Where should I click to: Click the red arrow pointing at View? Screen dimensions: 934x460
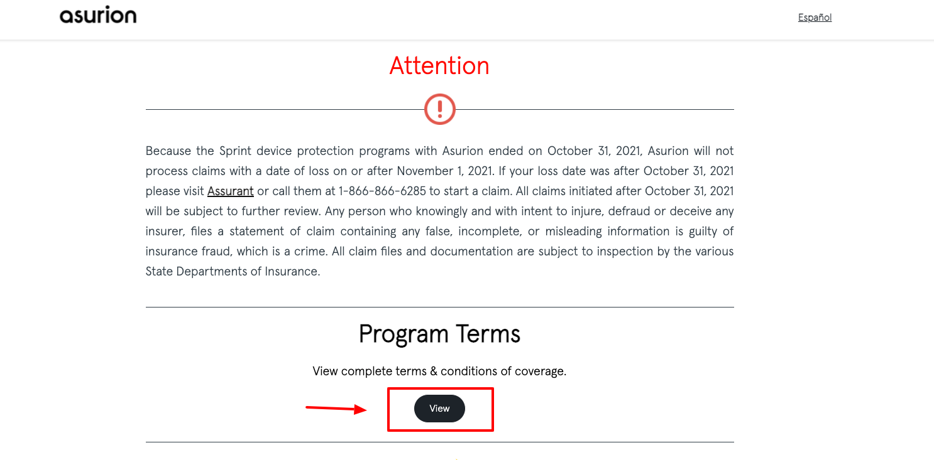pyautogui.click(x=336, y=409)
